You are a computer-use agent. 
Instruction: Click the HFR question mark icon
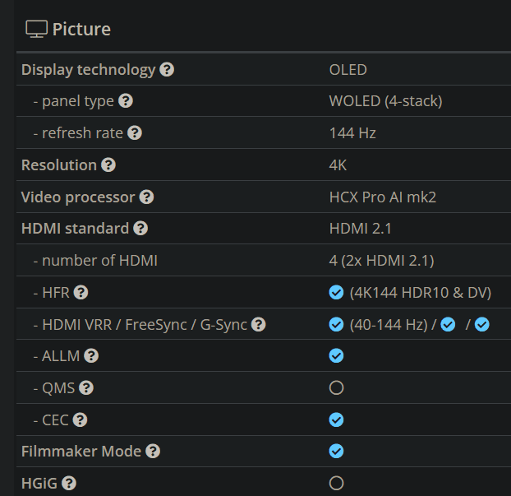(x=81, y=292)
